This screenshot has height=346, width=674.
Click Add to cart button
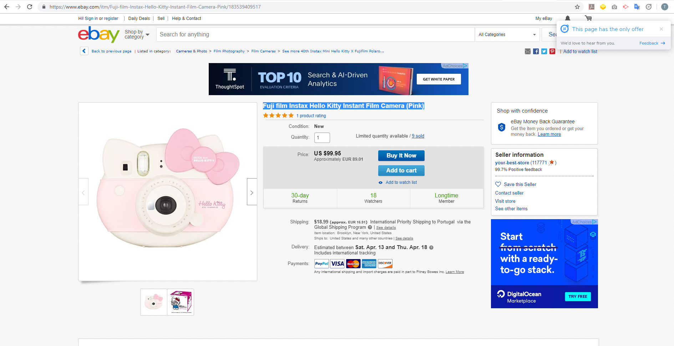401,170
